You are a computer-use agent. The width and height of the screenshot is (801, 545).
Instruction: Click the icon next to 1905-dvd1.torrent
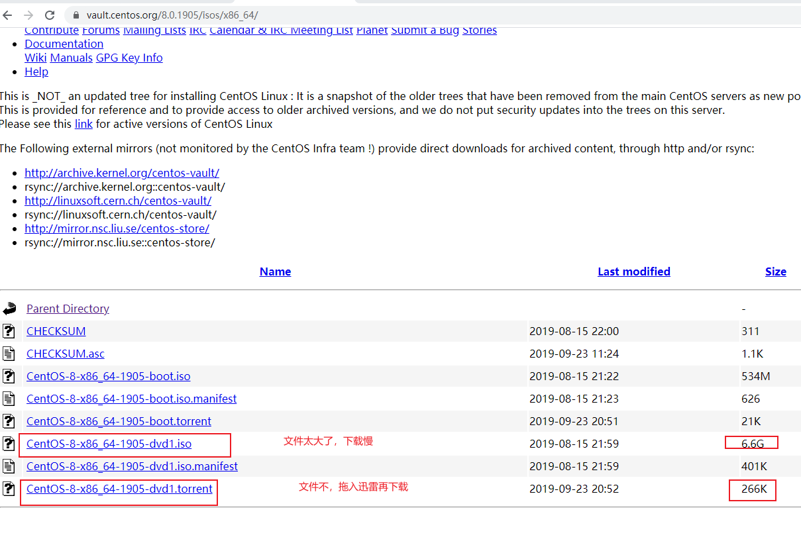[x=9, y=489]
